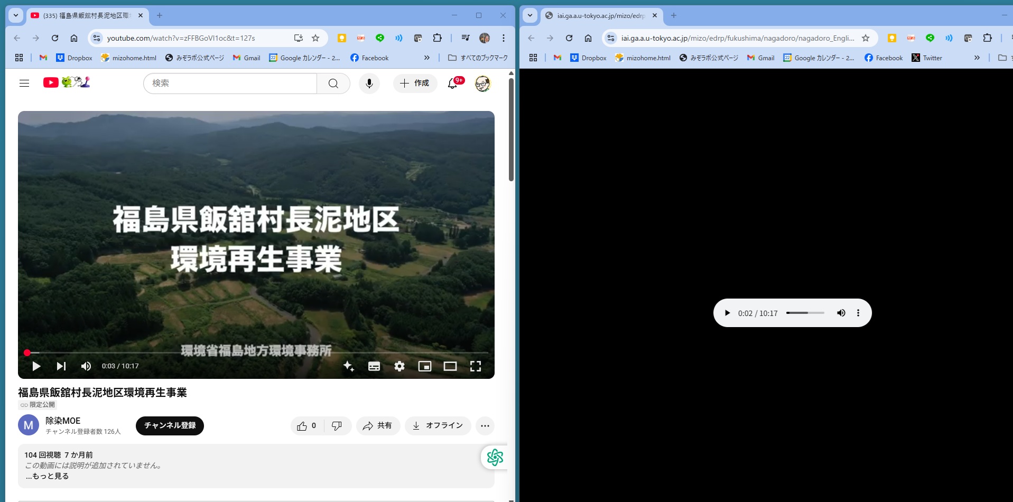1013x502 pixels.
Task: Open Twitter bookmark in right window
Action: pyautogui.click(x=927, y=58)
